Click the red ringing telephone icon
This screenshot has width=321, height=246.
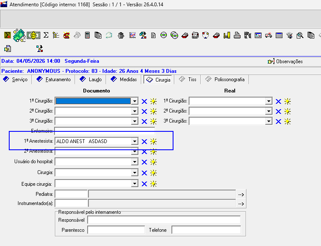coord(66,35)
